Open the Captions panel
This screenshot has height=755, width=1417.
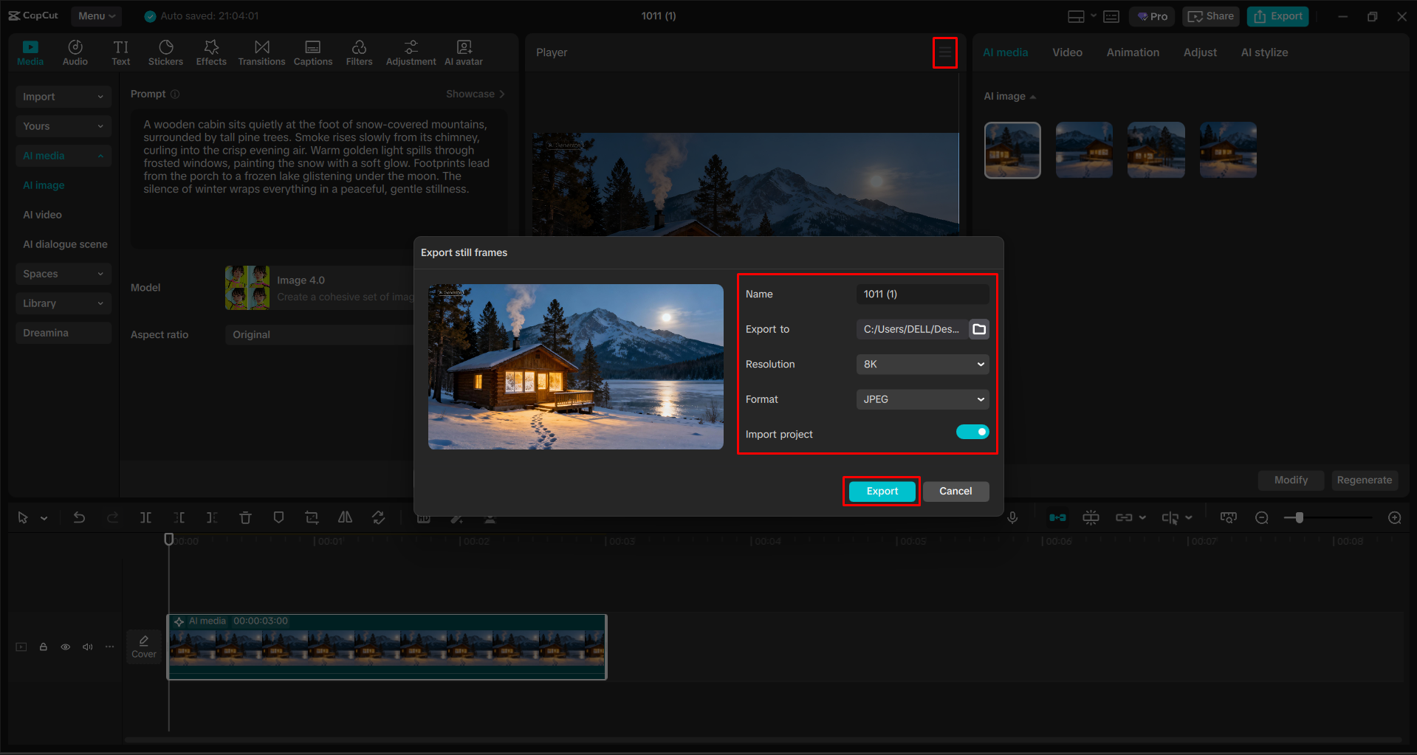point(312,52)
